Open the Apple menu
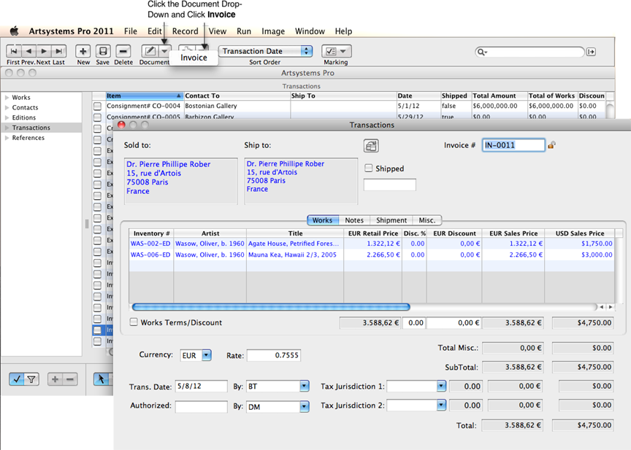The width and height of the screenshot is (631, 450). (x=15, y=31)
